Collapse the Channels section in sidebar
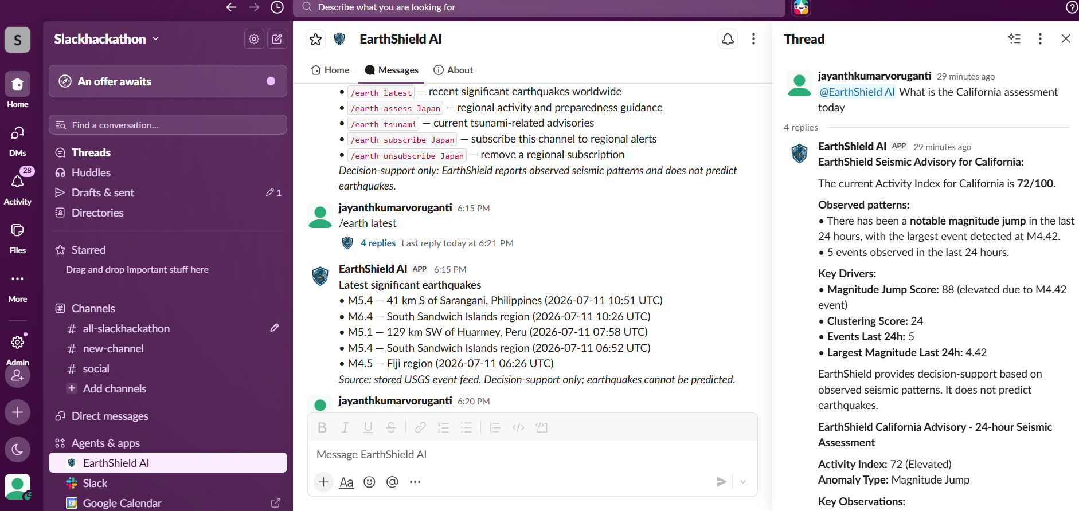The width and height of the screenshot is (1079, 511). pyautogui.click(x=93, y=308)
